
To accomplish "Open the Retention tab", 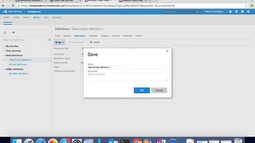I will (127, 36).
